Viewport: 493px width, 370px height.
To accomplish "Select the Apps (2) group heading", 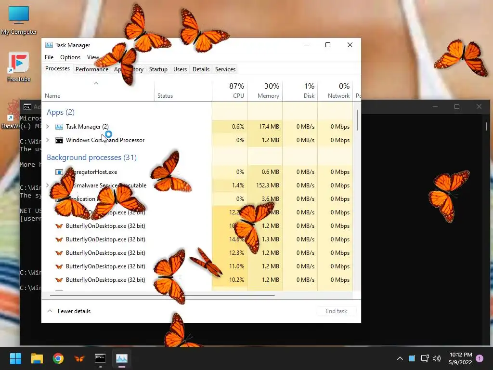I will 61,112.
